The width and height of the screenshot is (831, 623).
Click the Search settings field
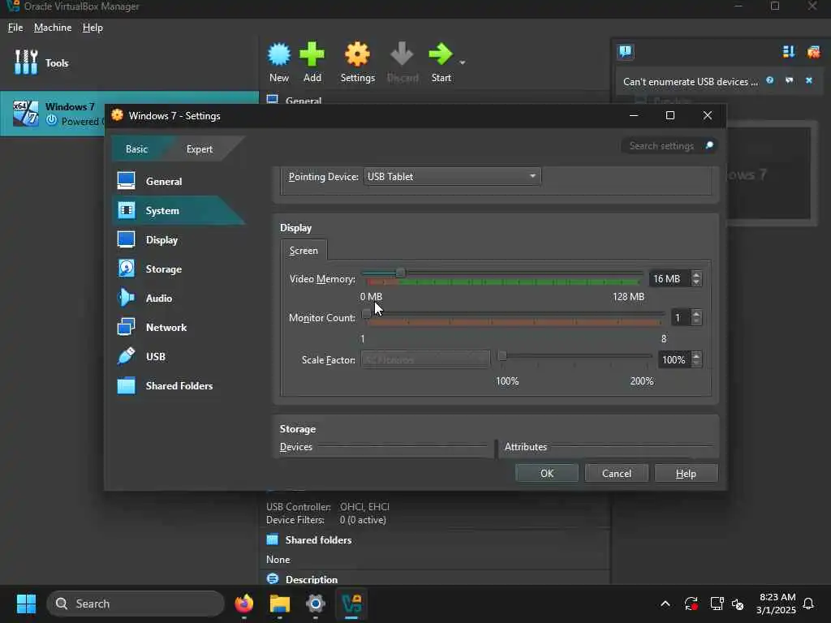(x=670, y=146)
